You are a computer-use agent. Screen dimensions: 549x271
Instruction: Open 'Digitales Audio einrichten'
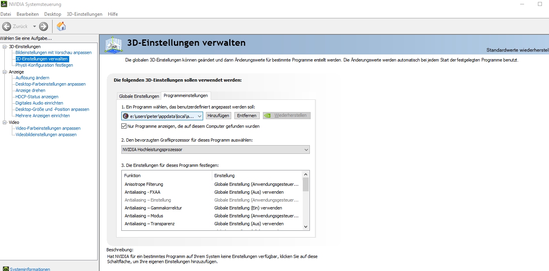coord(39,103)
